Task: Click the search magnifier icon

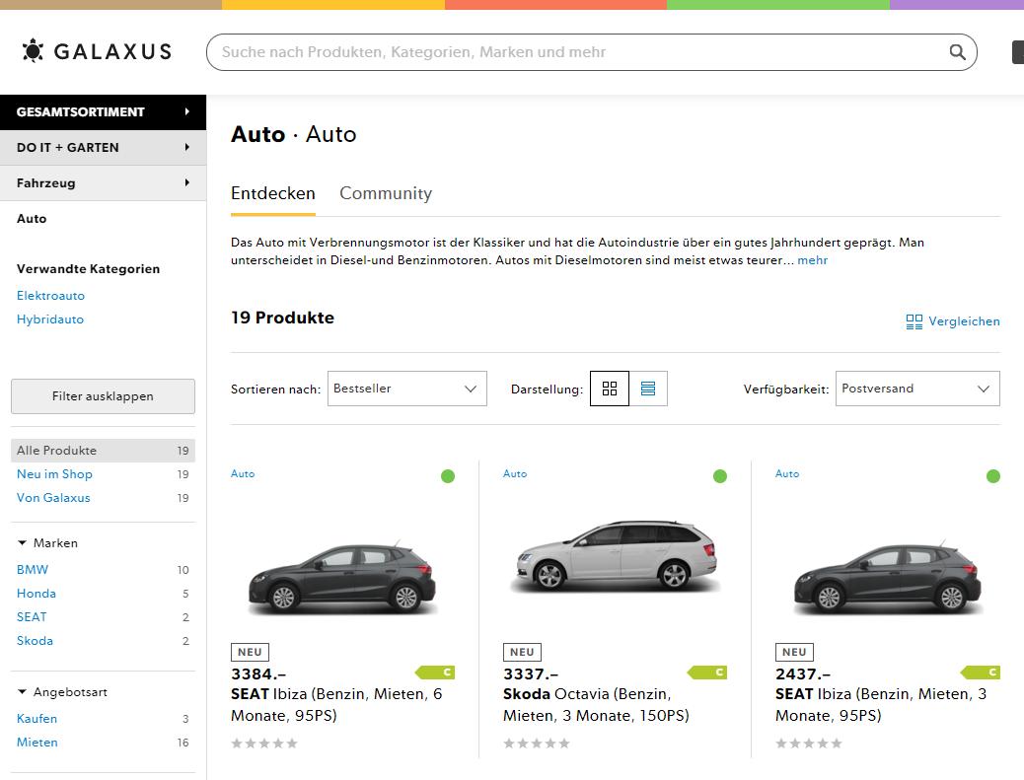Action: 957,52
